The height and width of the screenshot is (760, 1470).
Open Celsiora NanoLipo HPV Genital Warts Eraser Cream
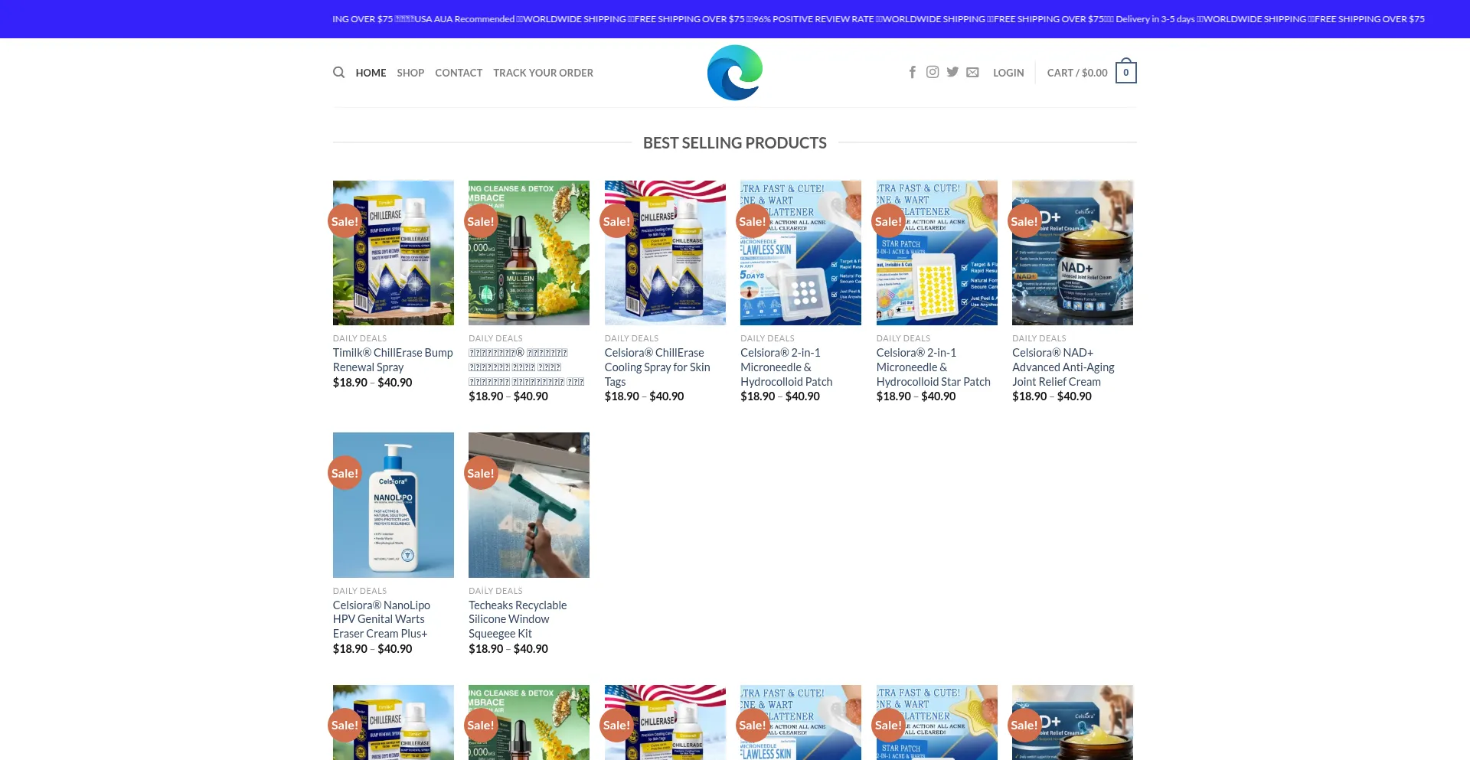381,619
